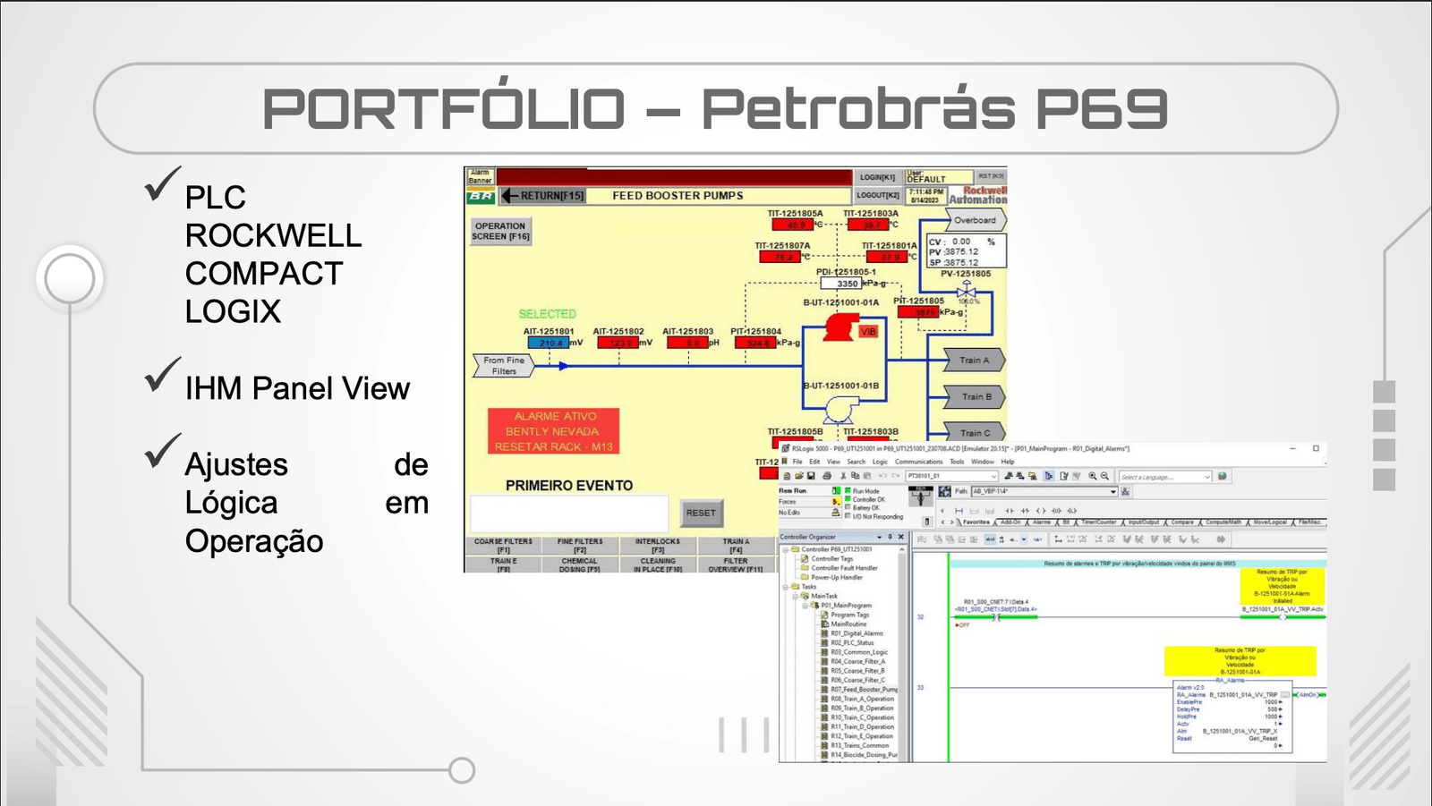Select the Timer/Counter instruction tab
Image resolution: width=1432 pixels, height=806 pixels.
pyautogui.click(x=1099, y=522)
